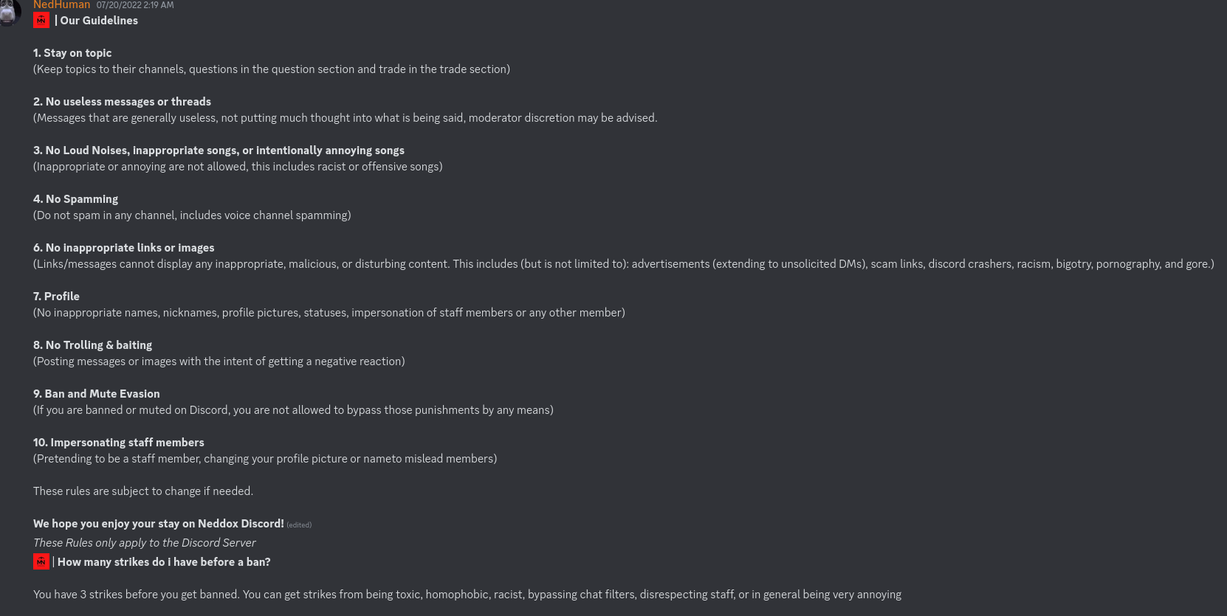Image resolution: width=1227 pixels, height=616 pixels.
Task: Click the '4. No Spamming' heading
Action: pos(75,199)
